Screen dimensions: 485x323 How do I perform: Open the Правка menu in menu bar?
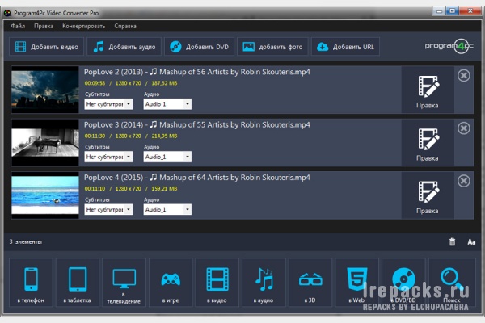point(44,26)
